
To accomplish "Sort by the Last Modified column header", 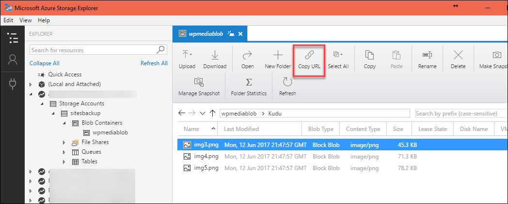I will click(259, 129).
